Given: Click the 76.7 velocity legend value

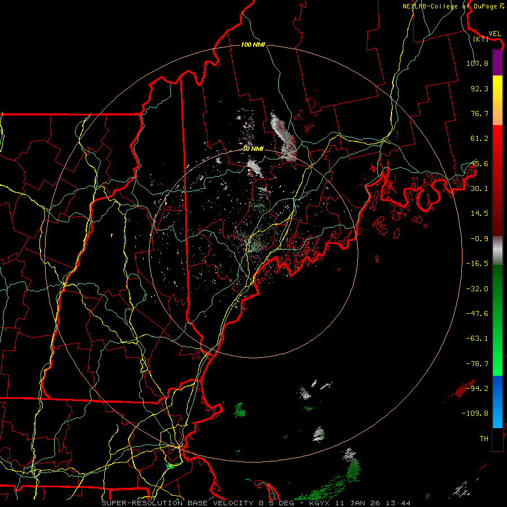Looking at the screenshot, I should tap(479, 113).
